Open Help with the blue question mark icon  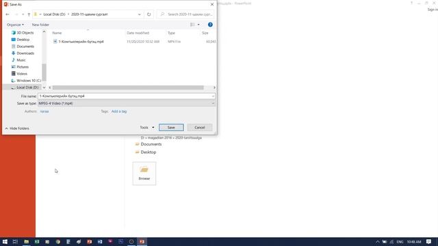coord(210,25)
